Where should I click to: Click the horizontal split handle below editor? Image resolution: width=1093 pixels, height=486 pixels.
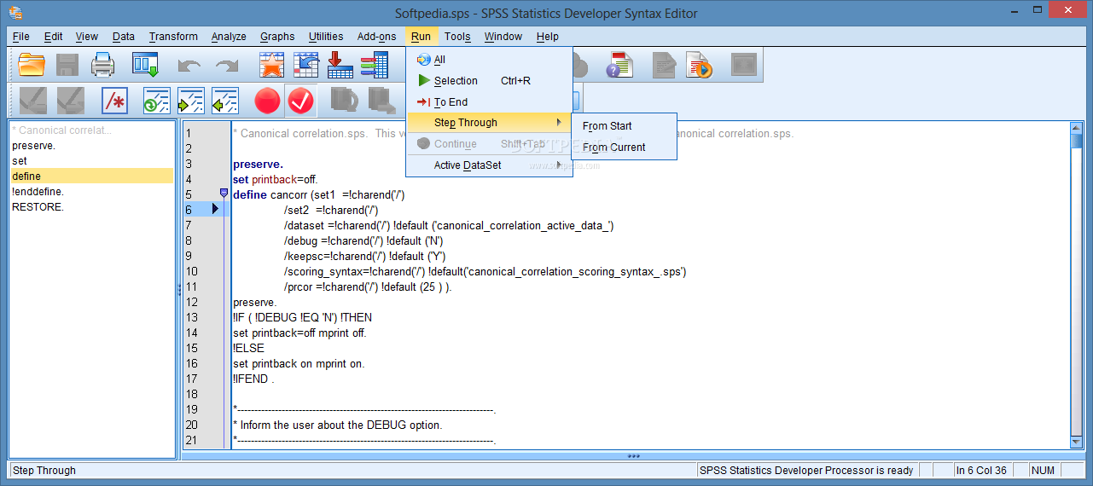tap(632, 456)
